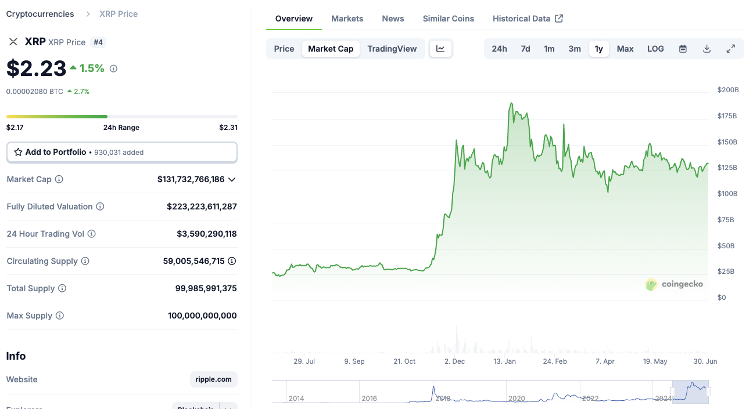Expand chart to fullscreen icon
This screenshot has height=409, width=753.
(731, 49)
